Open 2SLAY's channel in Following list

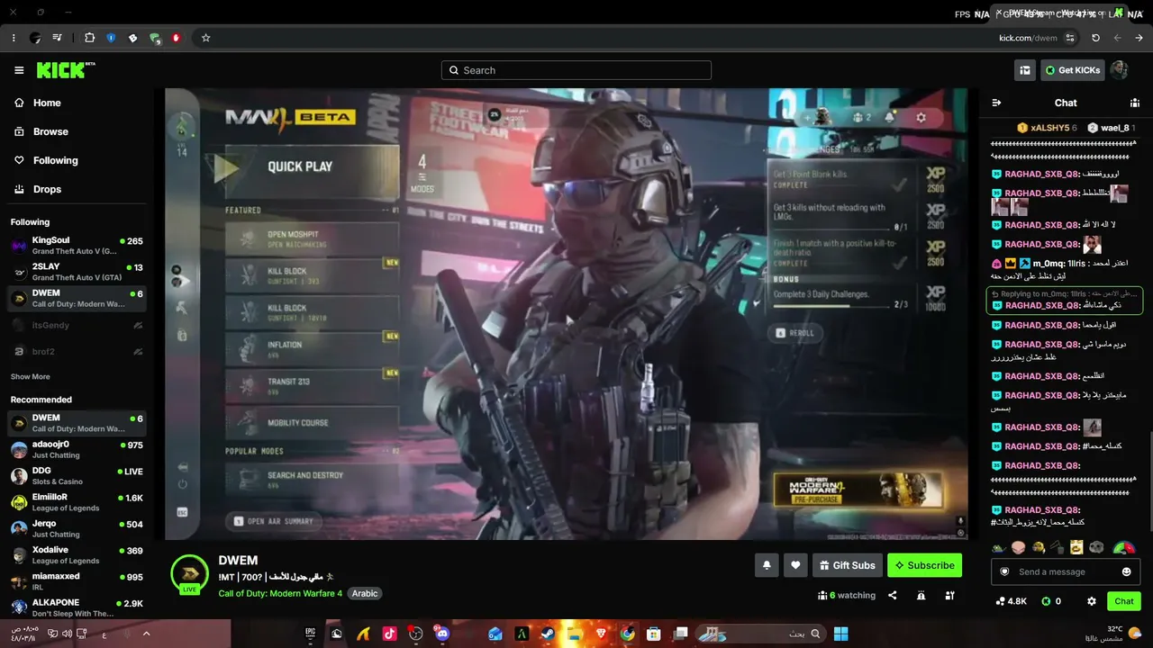(77, 272)
